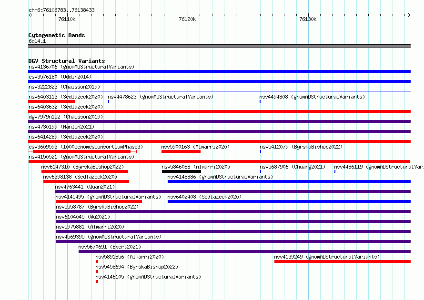Click the red bar under nsv4145495
The width and height of the screenshot is (424, 300).
(x=99, y=201)
